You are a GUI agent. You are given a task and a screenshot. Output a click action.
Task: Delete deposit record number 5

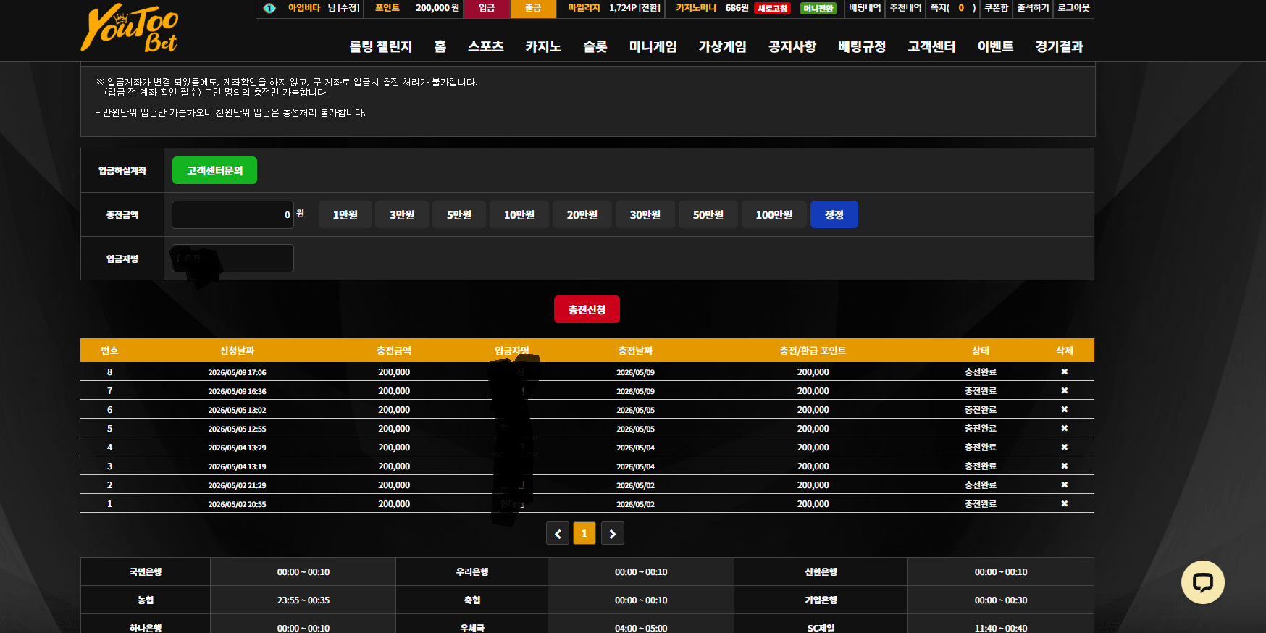pyautogui.click(x=1064, y=428)
